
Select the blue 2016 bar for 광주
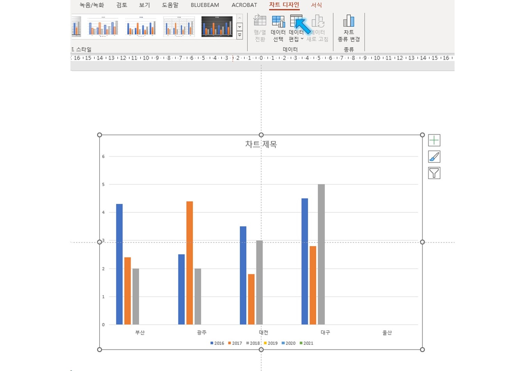pyautogui.click(x=181, y=290)
